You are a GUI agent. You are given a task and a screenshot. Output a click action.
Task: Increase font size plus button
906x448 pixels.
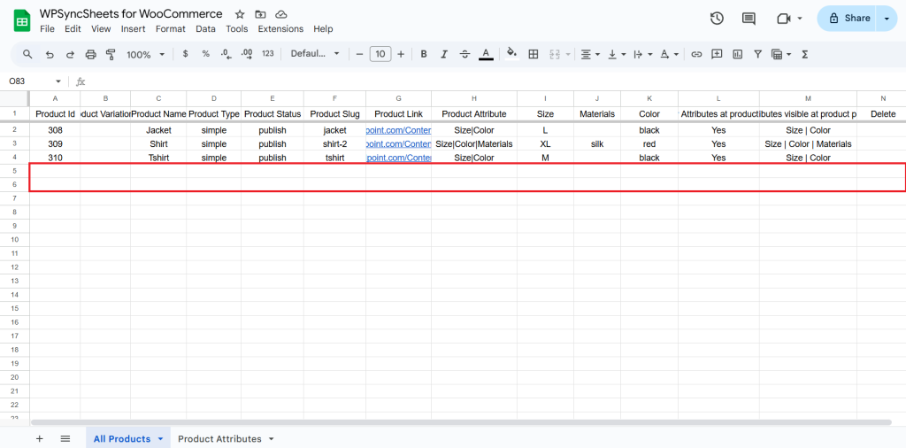click(401, 54)
